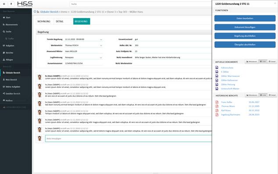278x174 pixels.
Task: Expand the Legitimierung dropdown
Action: tap(101, 58)
